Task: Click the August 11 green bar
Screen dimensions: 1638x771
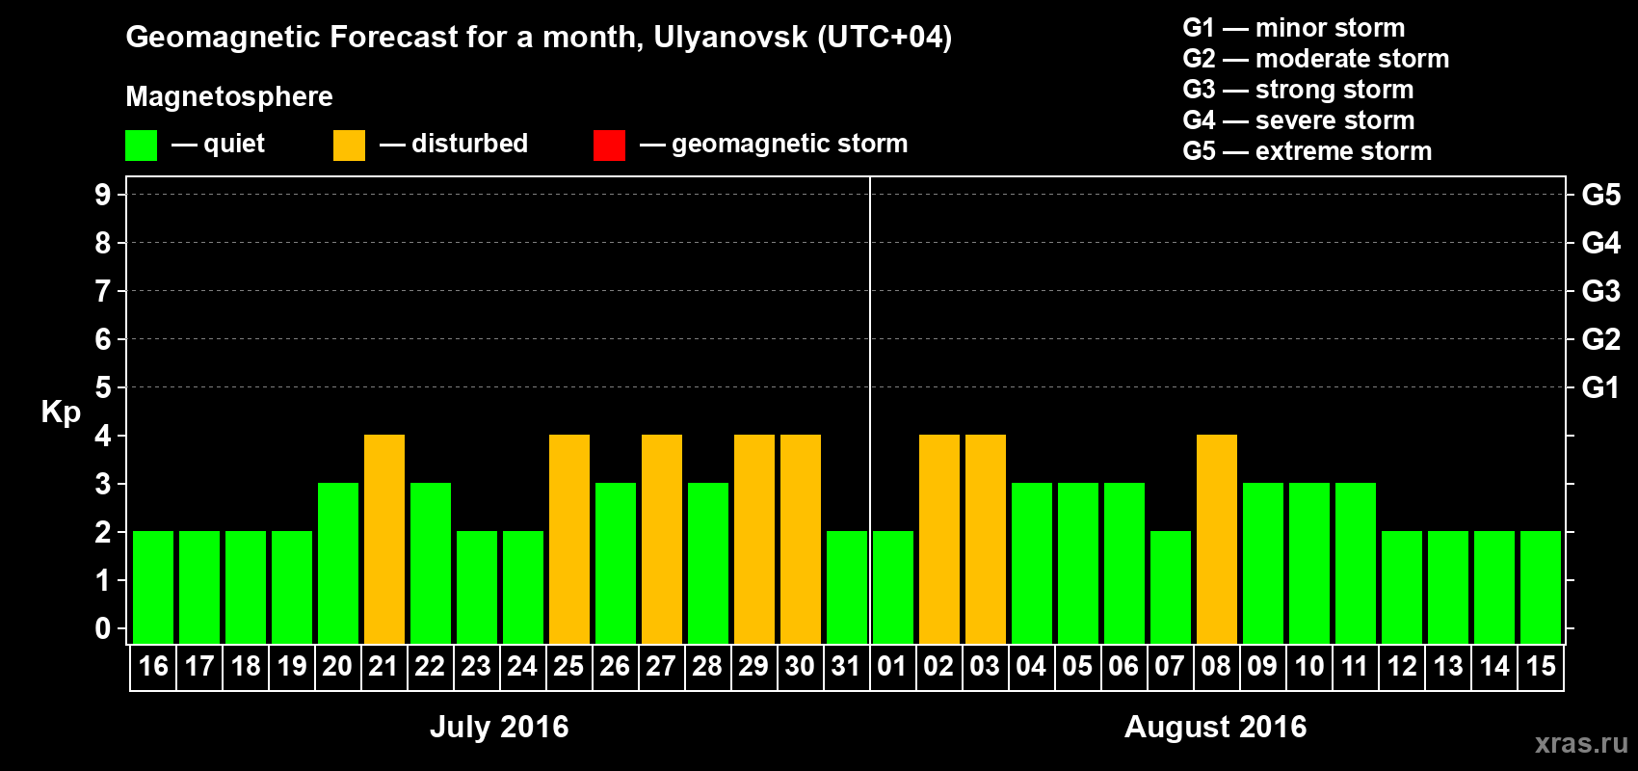Action: [x=1356, y=563]
